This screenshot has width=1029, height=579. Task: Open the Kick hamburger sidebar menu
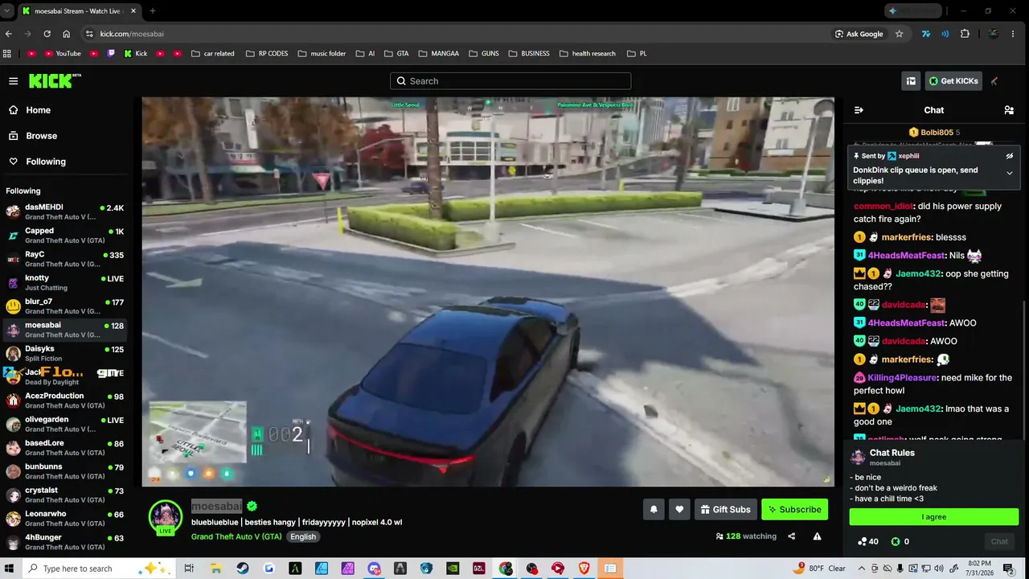13,81
